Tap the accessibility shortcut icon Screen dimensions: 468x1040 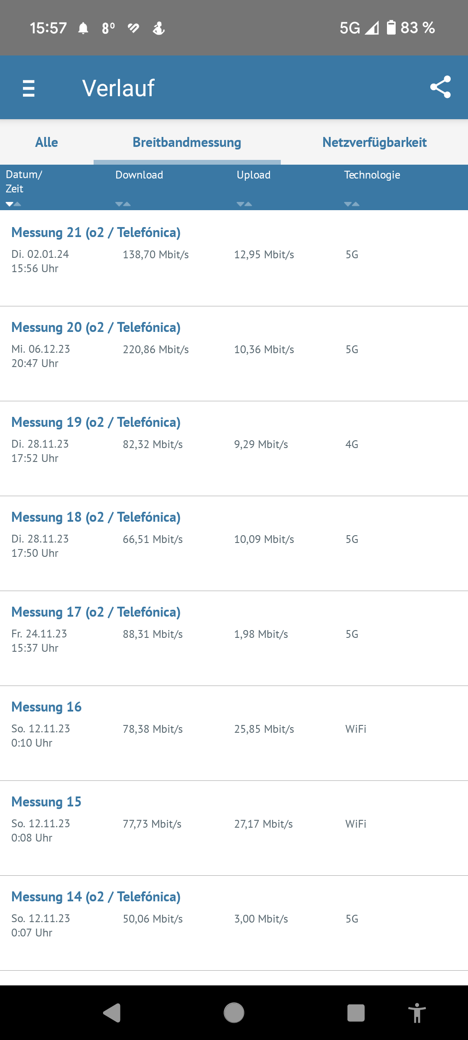pos(417,1013)
